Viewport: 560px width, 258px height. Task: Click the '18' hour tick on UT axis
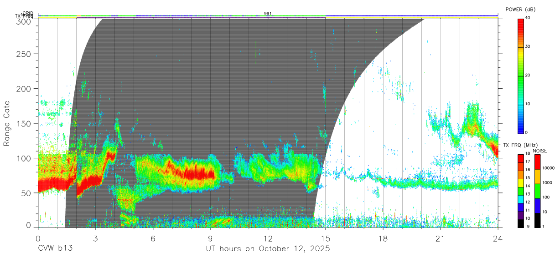click(x=383, y=238)
